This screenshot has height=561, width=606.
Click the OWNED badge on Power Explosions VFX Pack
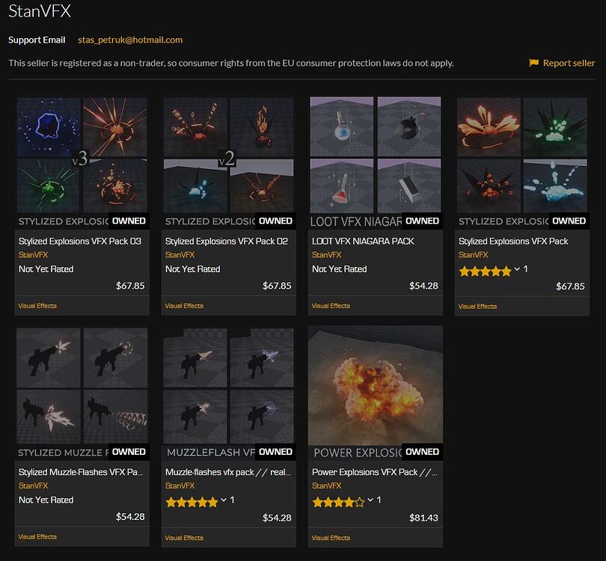423,452
